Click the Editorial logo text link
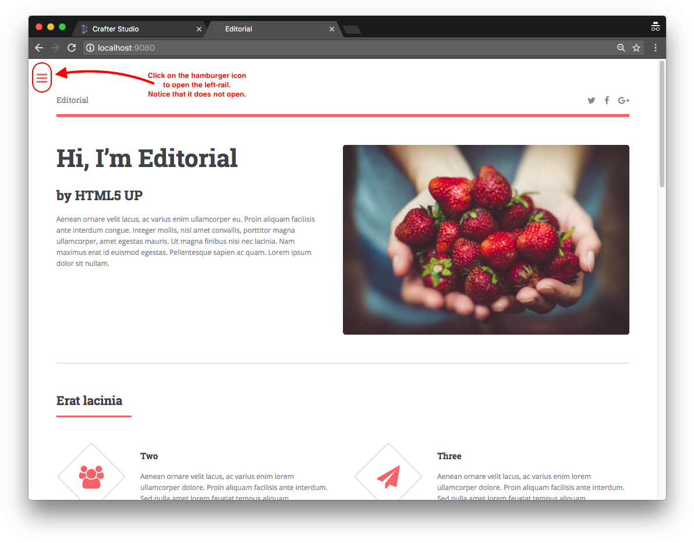 pyautogui.click(x=72, y=100)
